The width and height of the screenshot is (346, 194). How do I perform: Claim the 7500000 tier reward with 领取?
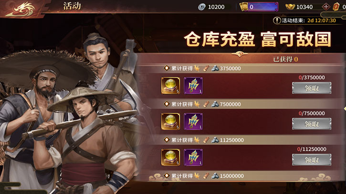click(312, 124)
